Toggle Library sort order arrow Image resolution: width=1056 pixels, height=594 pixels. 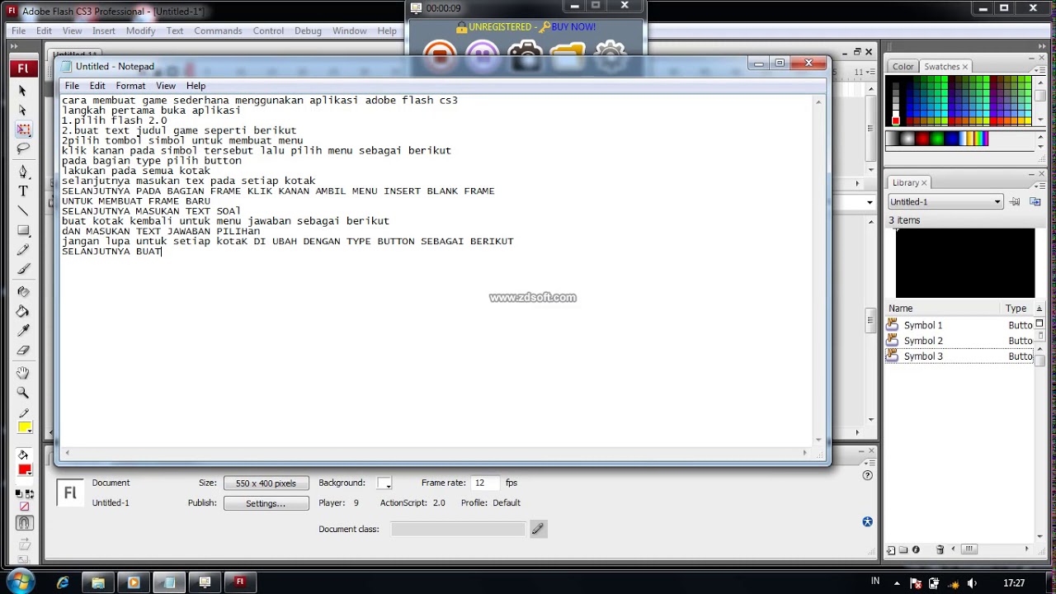[1039, 309]
